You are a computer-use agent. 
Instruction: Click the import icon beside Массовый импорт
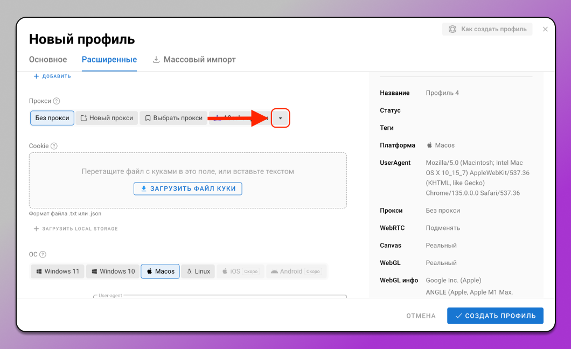click(x=156, y=59)
